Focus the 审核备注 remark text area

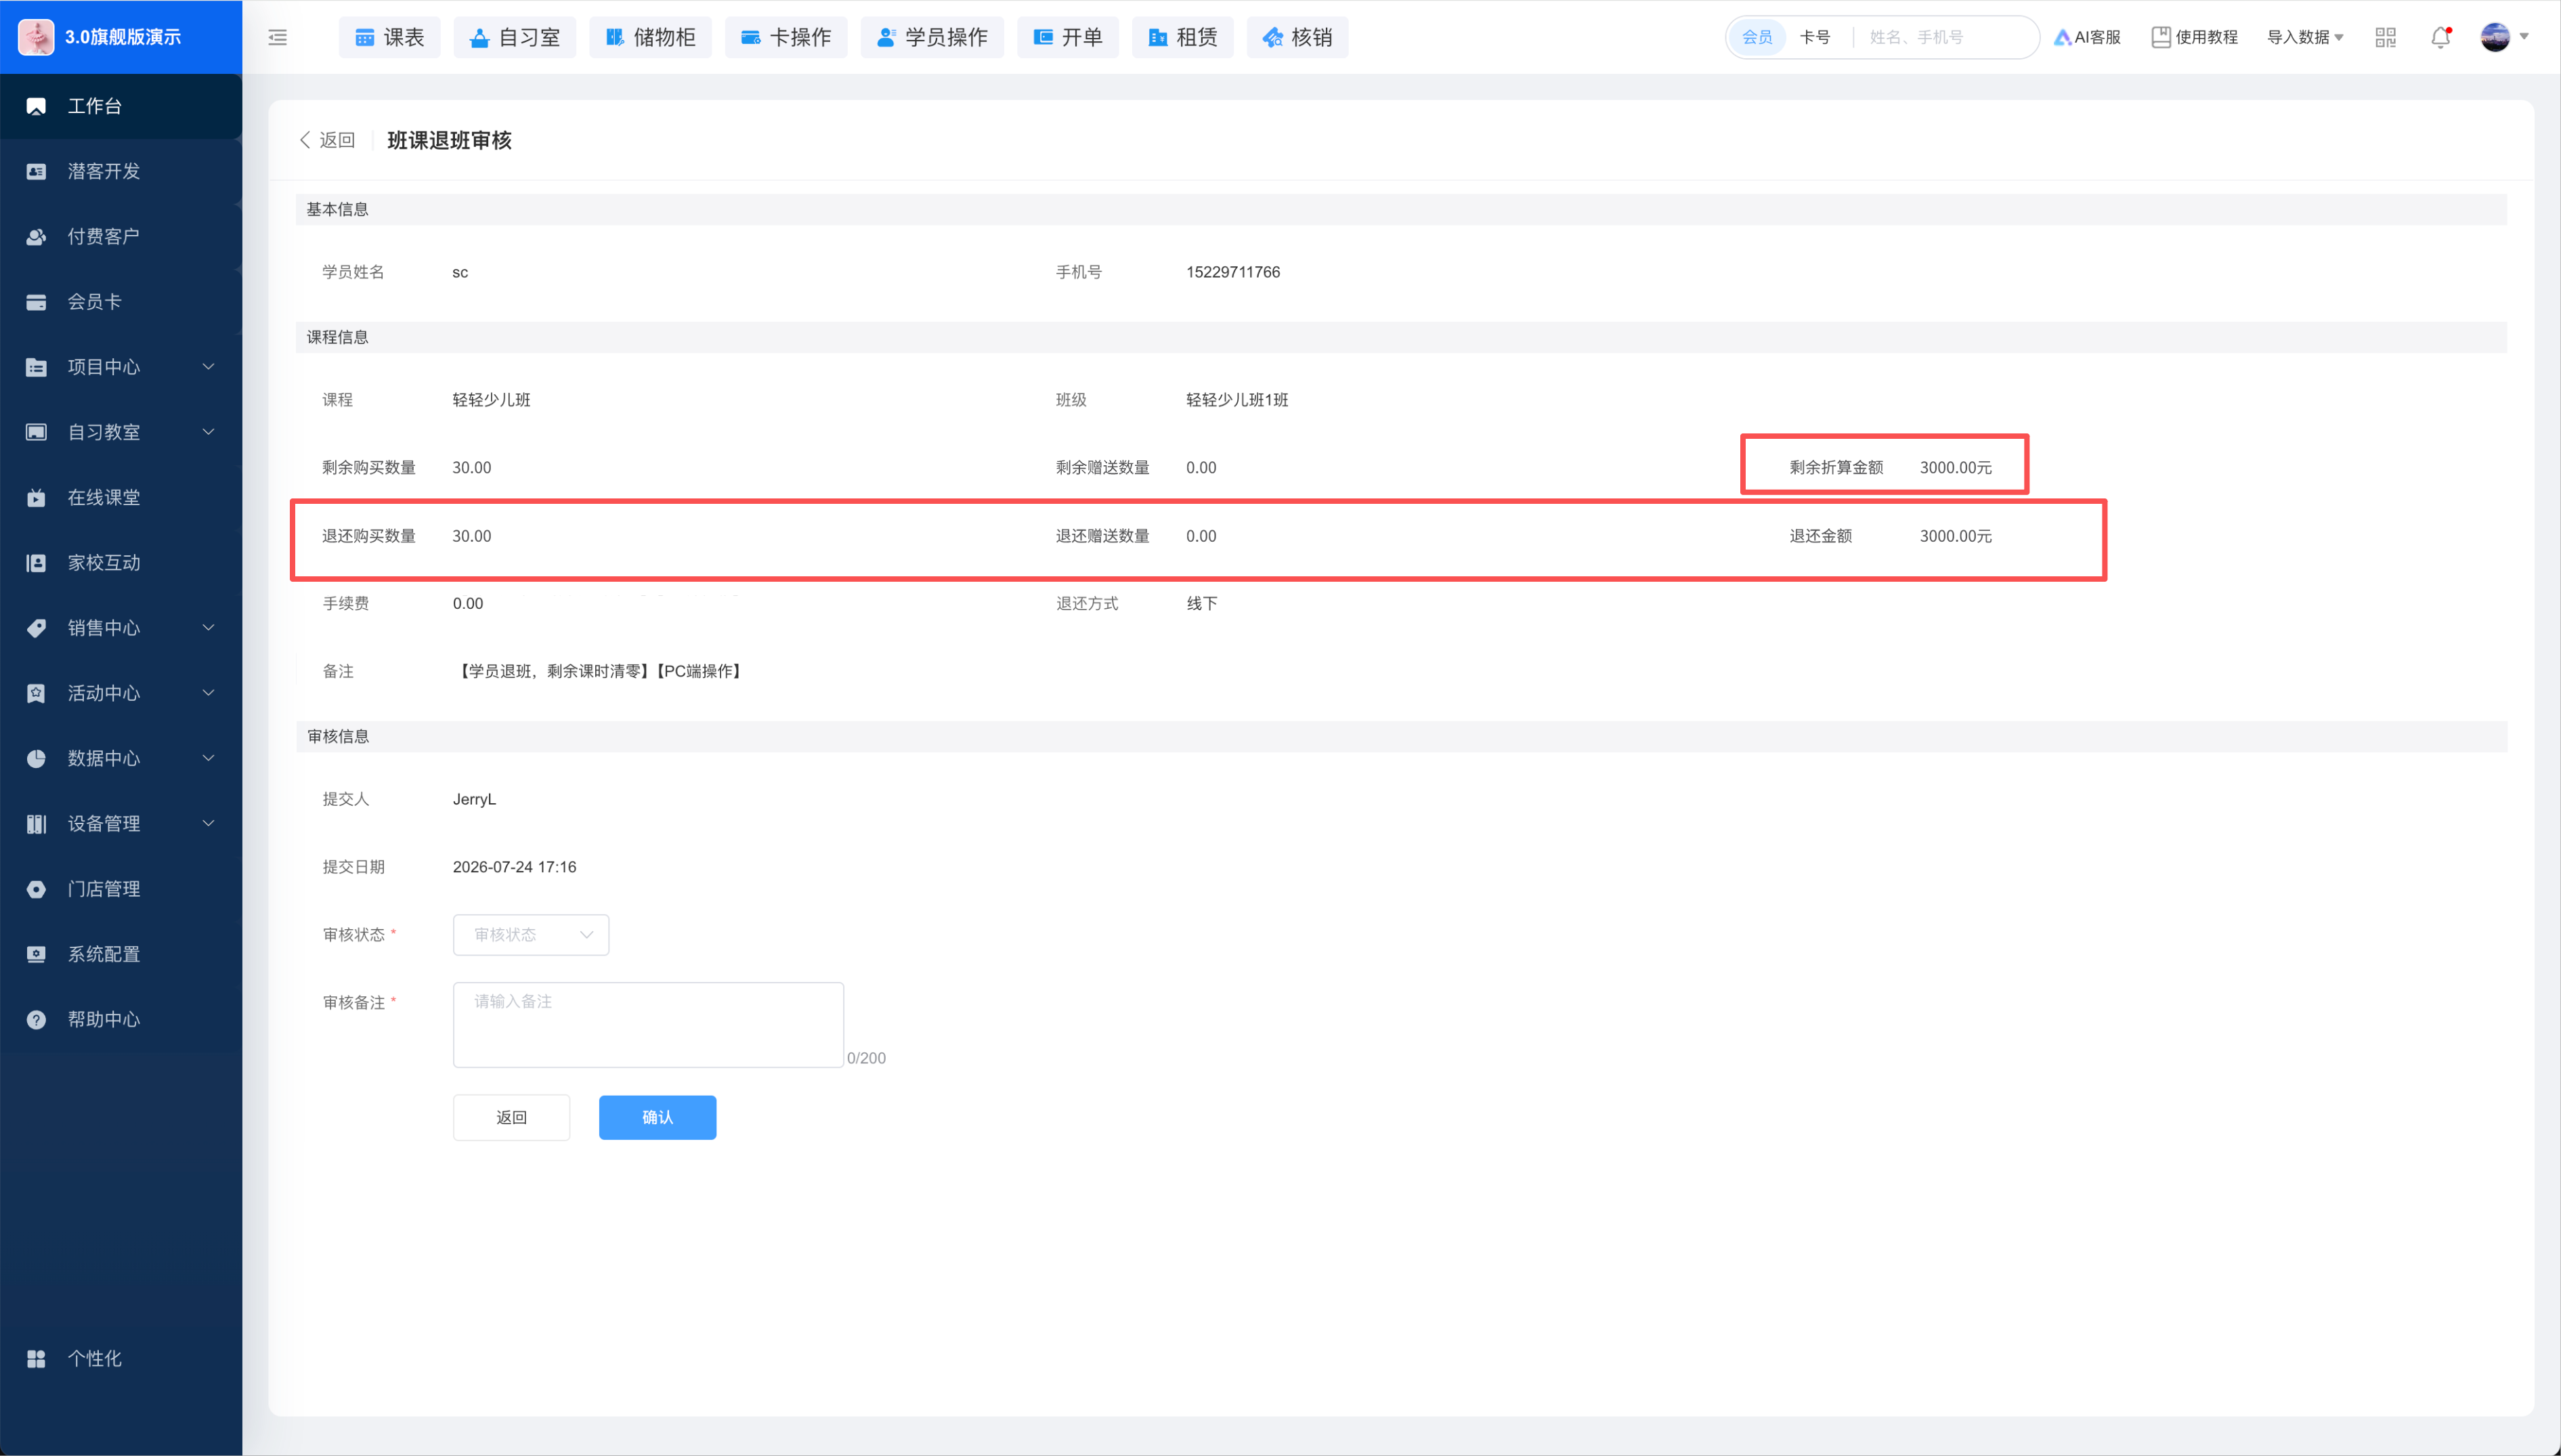(x=648, y=1024)
